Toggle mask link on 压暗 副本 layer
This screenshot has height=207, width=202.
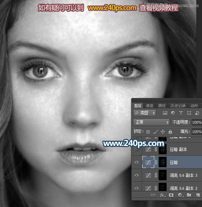(156, 149)
